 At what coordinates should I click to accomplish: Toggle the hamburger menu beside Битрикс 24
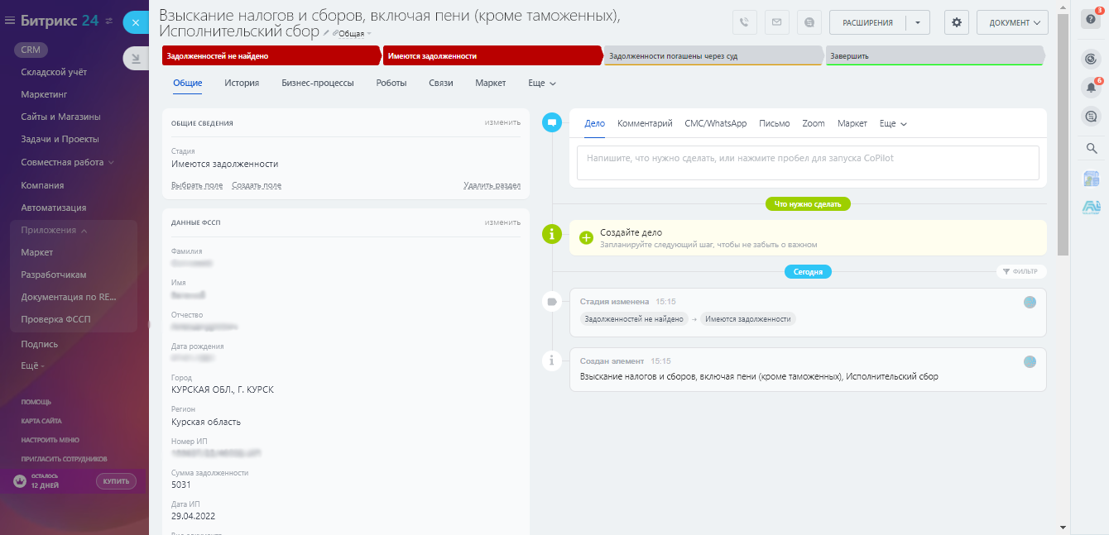[x=10, y=21]
